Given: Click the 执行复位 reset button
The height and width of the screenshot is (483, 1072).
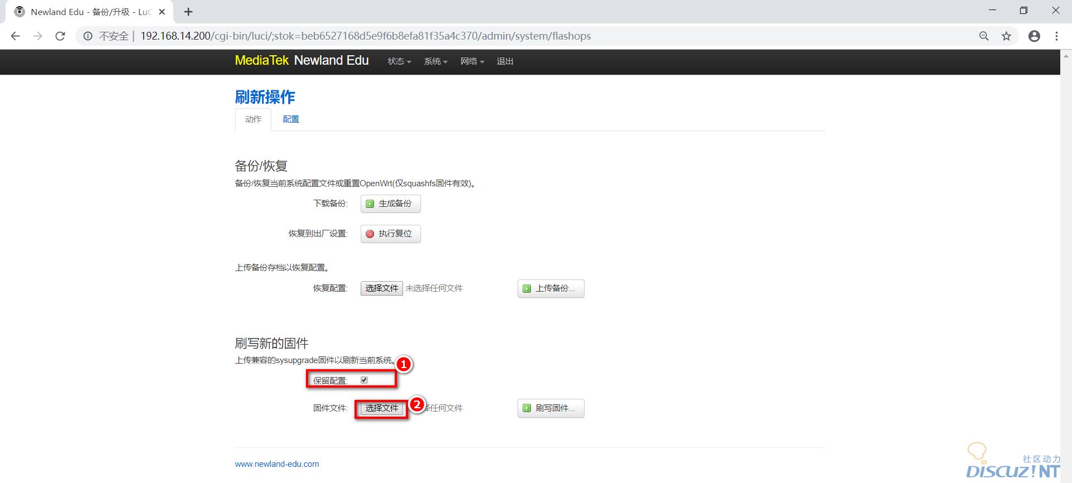Looking at the screenshot, I should coord(390,234).
